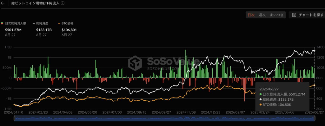
Task: Click the calendar icon in チャートを探す
Action: click(294, 15)
